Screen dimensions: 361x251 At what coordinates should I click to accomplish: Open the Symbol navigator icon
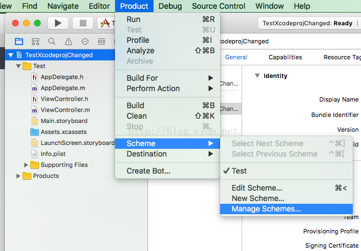pos(35,42)
